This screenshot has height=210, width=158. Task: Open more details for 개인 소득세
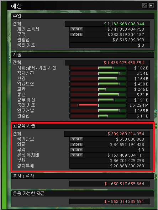[x=77, y=29]
